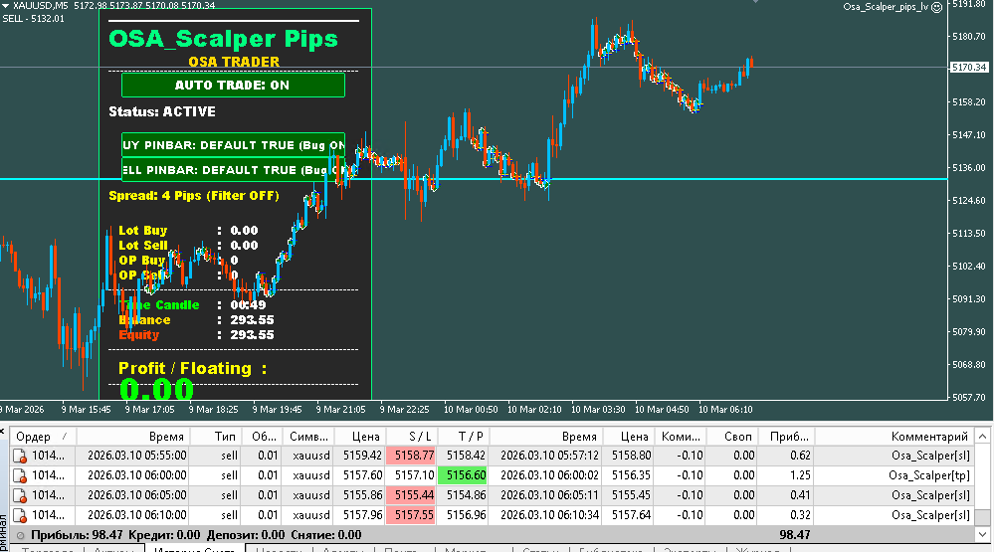Click the Time Candle value 00:49

pyautogui.click(x=248, y=305)
